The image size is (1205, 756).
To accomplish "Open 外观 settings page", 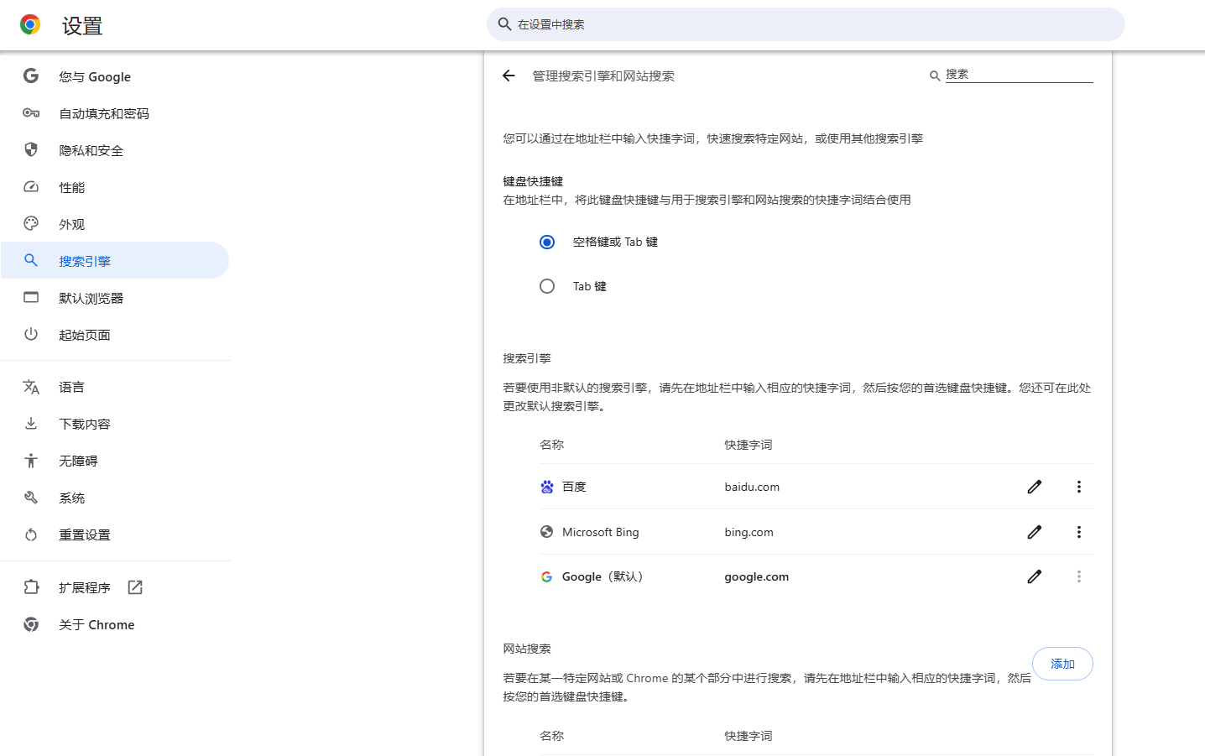I will pos(114,224).
